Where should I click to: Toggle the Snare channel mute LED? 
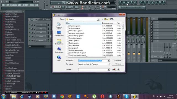pos(30,36)
